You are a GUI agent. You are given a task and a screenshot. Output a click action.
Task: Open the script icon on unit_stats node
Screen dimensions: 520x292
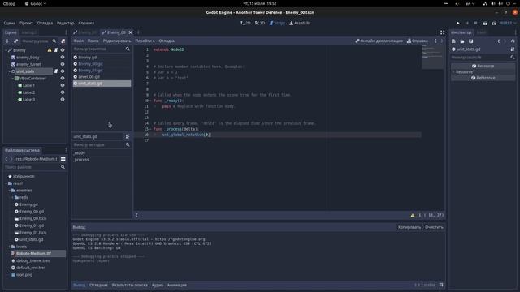pyautogui.click(x=56, y=71)
